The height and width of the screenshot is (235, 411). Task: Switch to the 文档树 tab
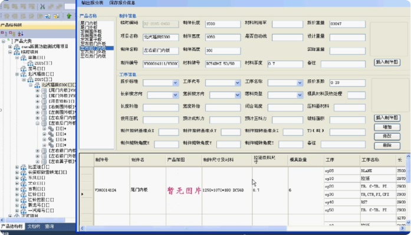pyautogui.click(x=34, y=226)
